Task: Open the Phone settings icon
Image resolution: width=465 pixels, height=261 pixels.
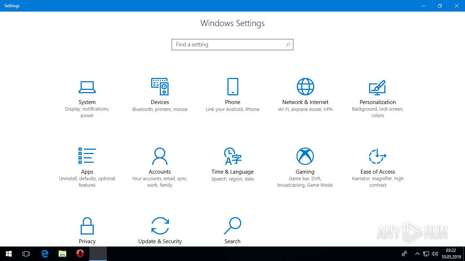Action: click(232, 87)
